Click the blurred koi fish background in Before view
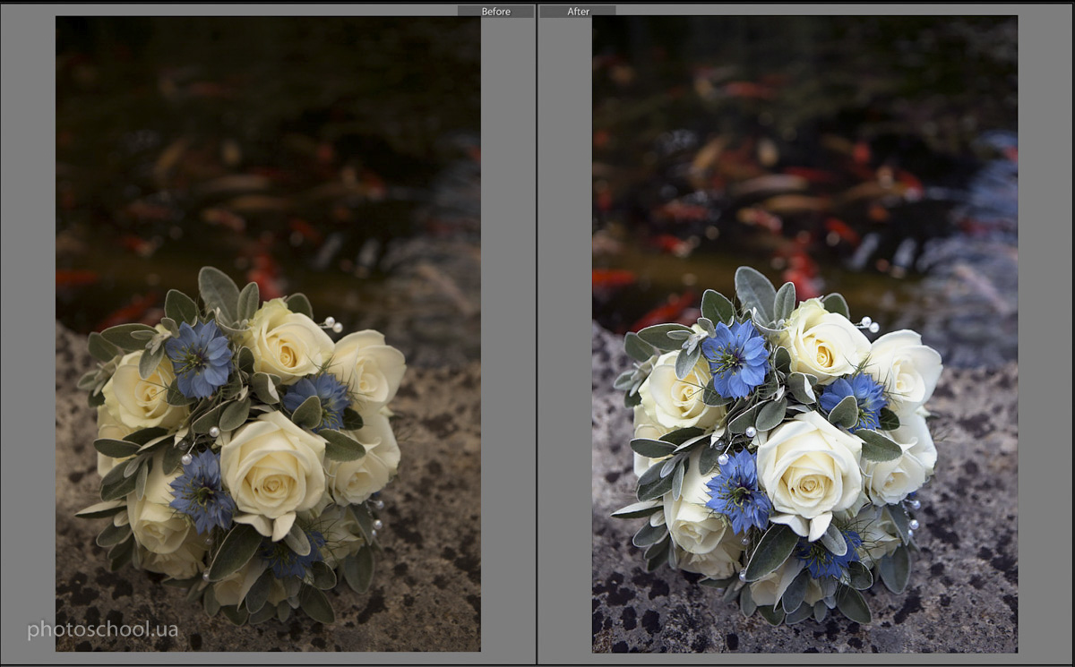The height and width of the screenshot is (667, 1075). pos(268,170)
